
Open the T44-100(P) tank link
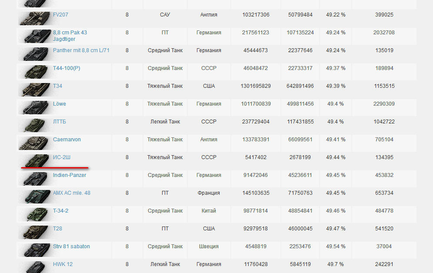(67, 68)
